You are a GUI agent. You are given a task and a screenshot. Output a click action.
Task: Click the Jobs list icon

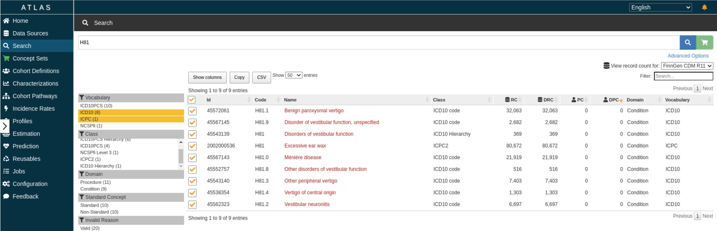coord(6,171)
